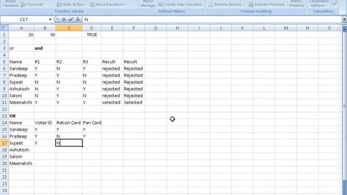Click 'Meenakshi' in row 20
347x195 pixels.
21,164
